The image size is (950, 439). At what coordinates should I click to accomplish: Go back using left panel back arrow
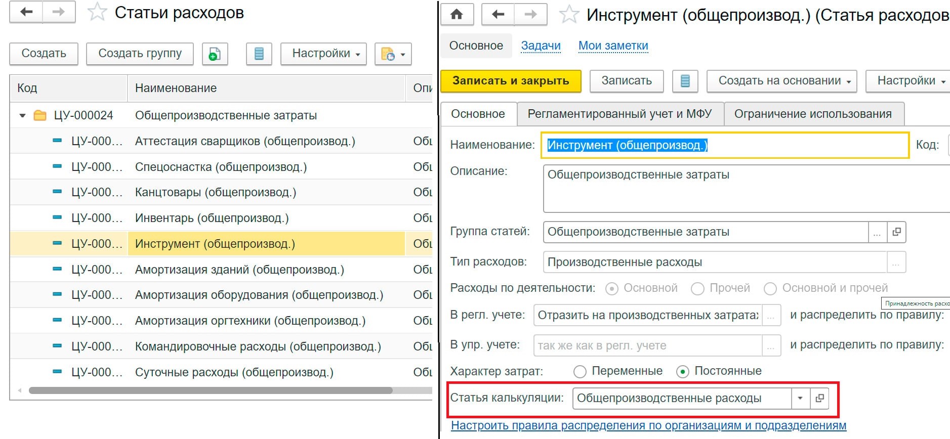(26, 12)
